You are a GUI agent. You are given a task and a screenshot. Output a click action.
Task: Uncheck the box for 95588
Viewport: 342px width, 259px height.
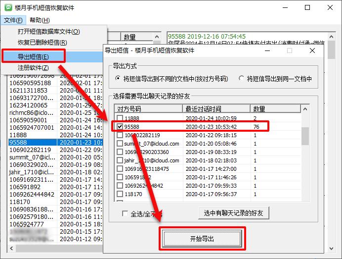tap(120, 127)
